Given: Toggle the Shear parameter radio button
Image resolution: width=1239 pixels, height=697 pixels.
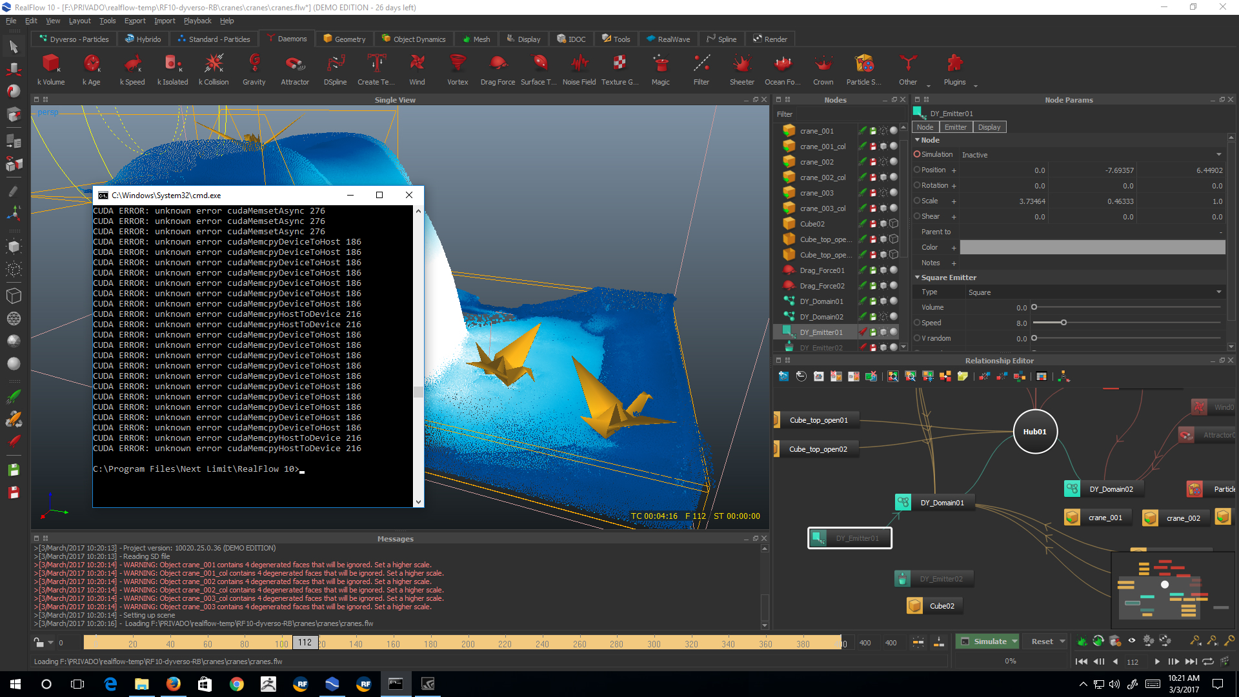Looking at the screenshot, I should click(917, 216).
